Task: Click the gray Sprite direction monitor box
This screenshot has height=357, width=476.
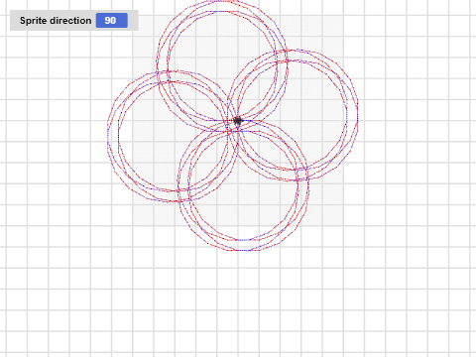Action: tap(74, 21)
